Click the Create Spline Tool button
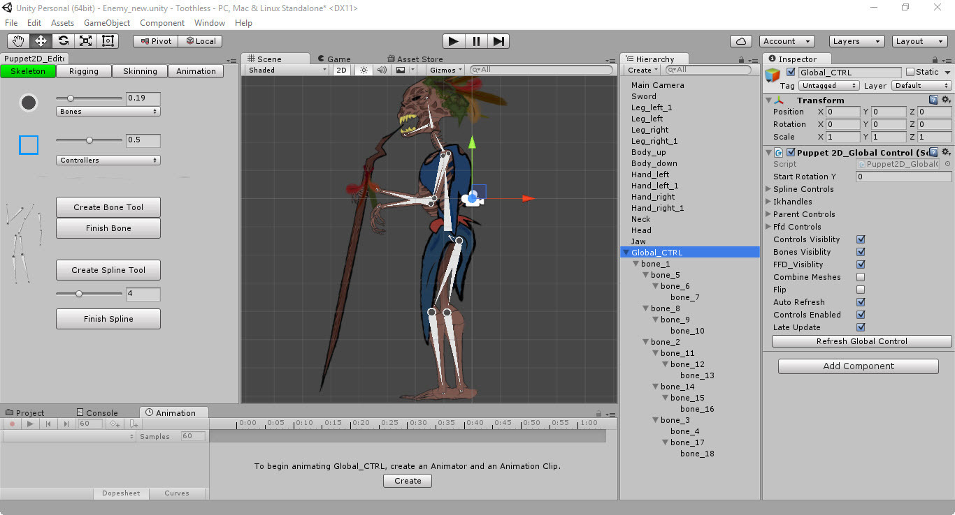 tap(108, 270)
